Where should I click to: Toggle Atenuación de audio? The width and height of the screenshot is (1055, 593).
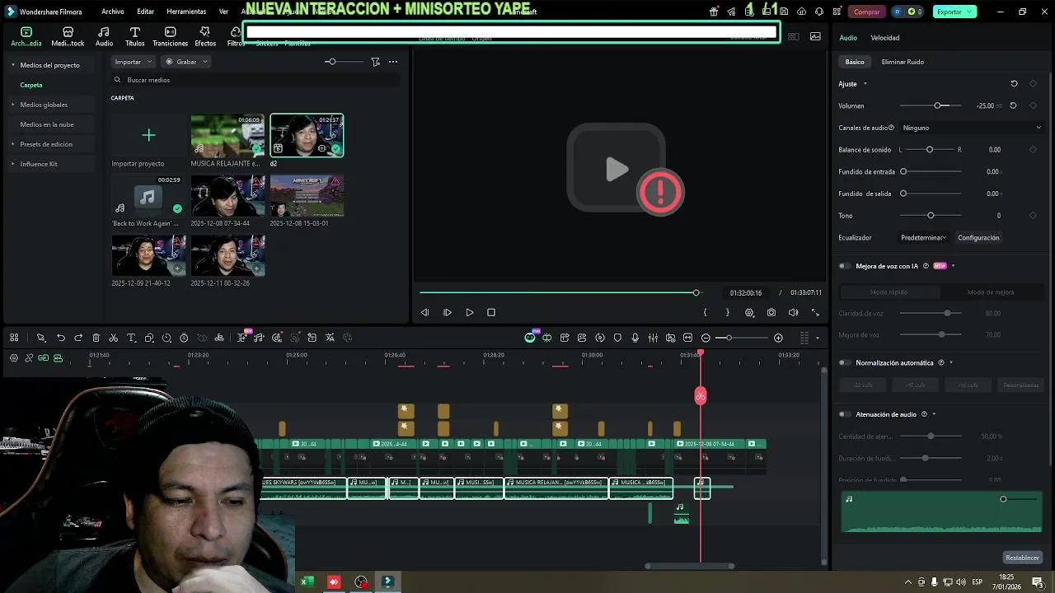[845, 414]
